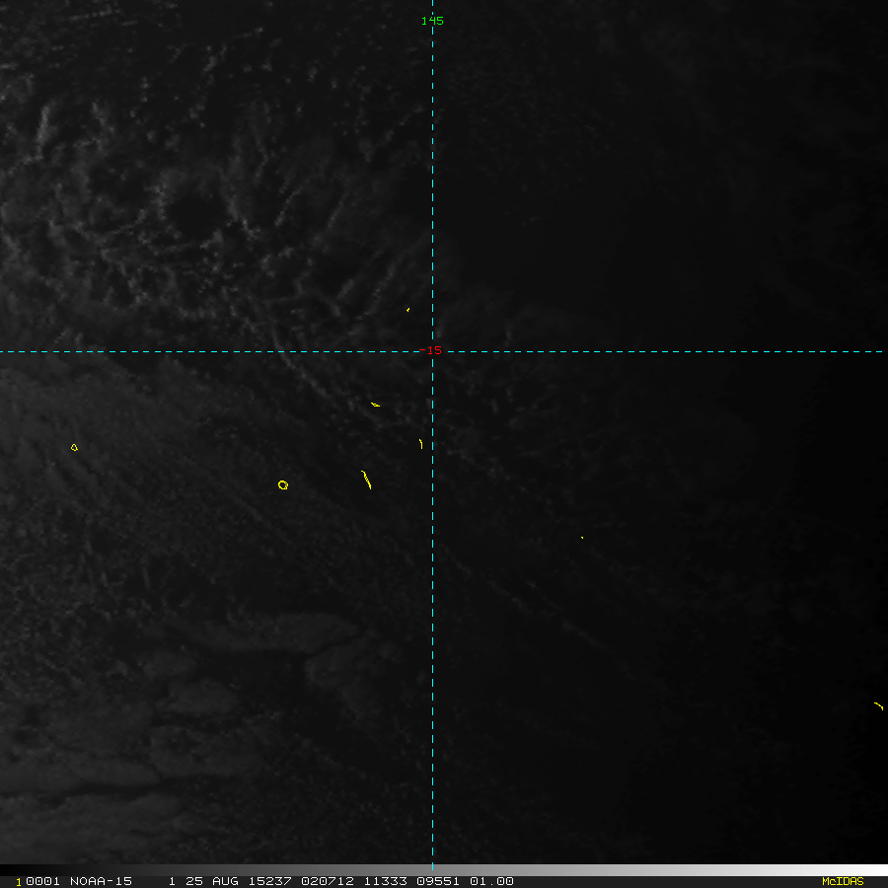Click the 01.00 value in status line
888x888 pixels.
point(493,881)
